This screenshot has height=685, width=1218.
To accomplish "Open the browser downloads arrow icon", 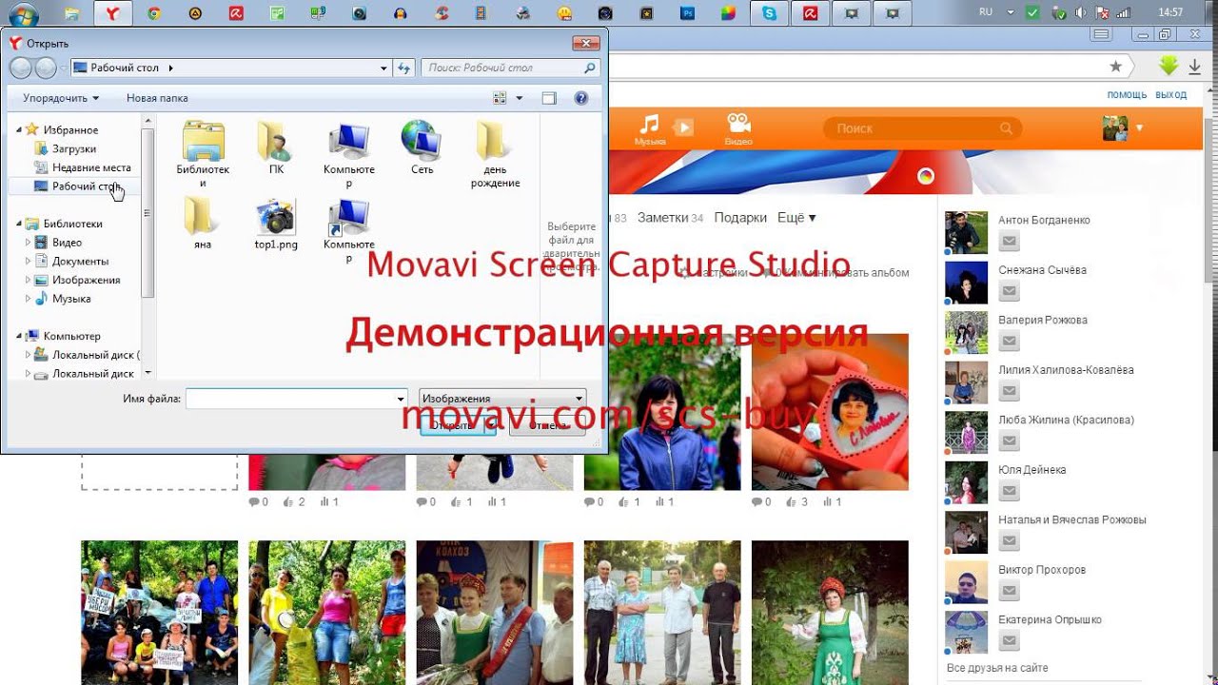I will (x=1194, y=67).
